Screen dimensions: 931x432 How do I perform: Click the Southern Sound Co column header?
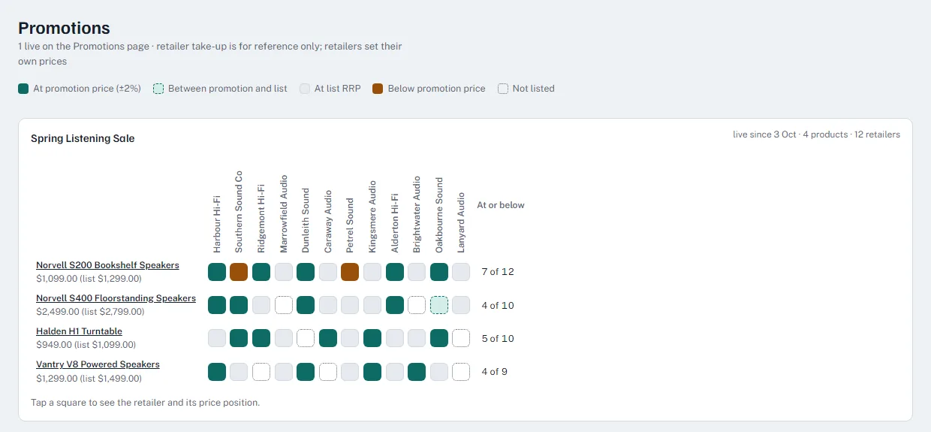[239, 212]
